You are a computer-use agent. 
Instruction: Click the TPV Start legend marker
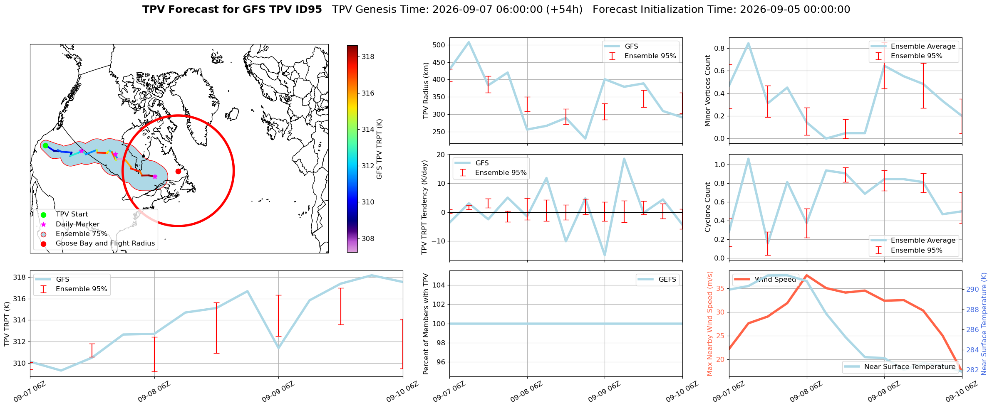(43, 215)
